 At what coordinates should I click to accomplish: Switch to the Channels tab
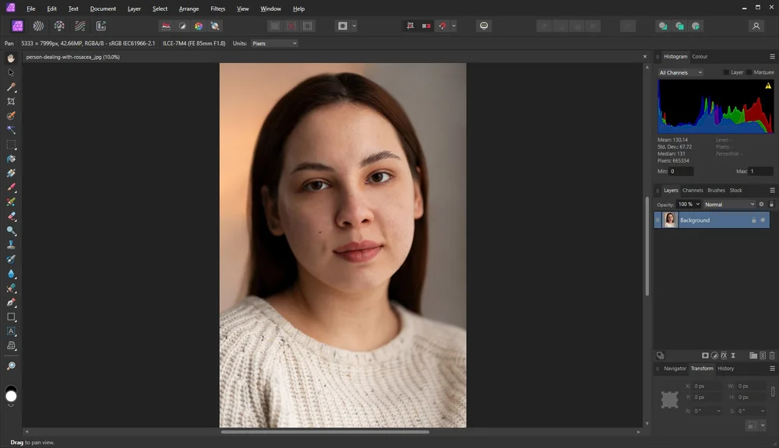693,190
